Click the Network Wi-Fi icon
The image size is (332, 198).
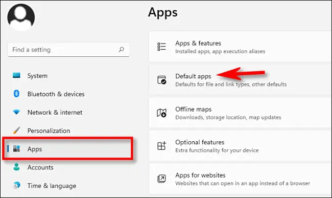[16, 112]
